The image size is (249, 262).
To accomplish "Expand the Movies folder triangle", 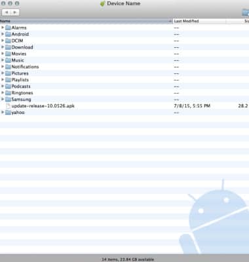I will pyautogui.click(x=3, y=54).
